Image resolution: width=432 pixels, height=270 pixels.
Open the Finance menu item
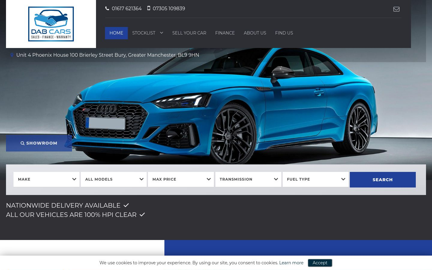pos(225,33)
